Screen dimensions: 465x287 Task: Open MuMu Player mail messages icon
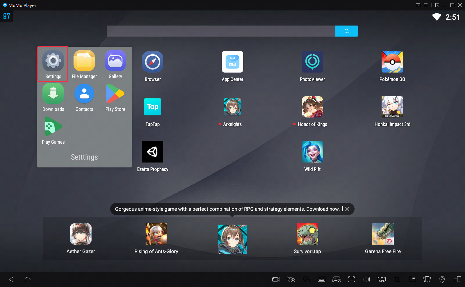tap(418, 5)
